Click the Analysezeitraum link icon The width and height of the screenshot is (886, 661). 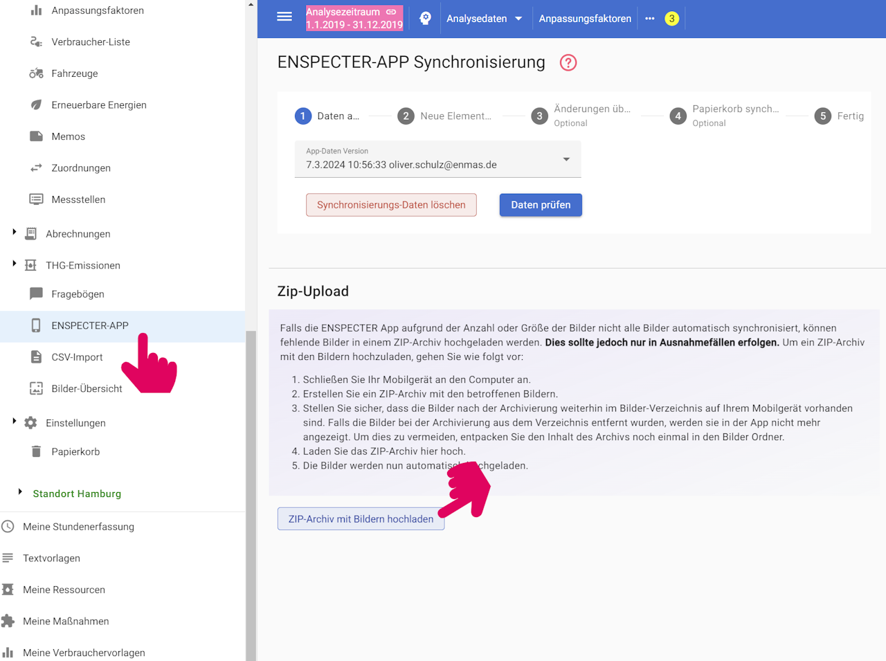391,12
